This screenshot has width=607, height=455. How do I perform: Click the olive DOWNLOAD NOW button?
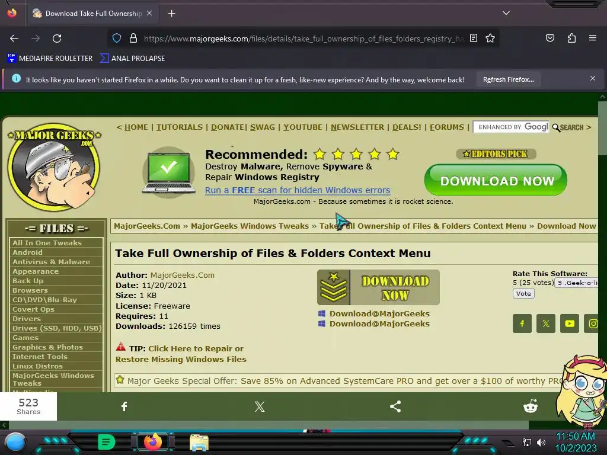coord(378,287)
